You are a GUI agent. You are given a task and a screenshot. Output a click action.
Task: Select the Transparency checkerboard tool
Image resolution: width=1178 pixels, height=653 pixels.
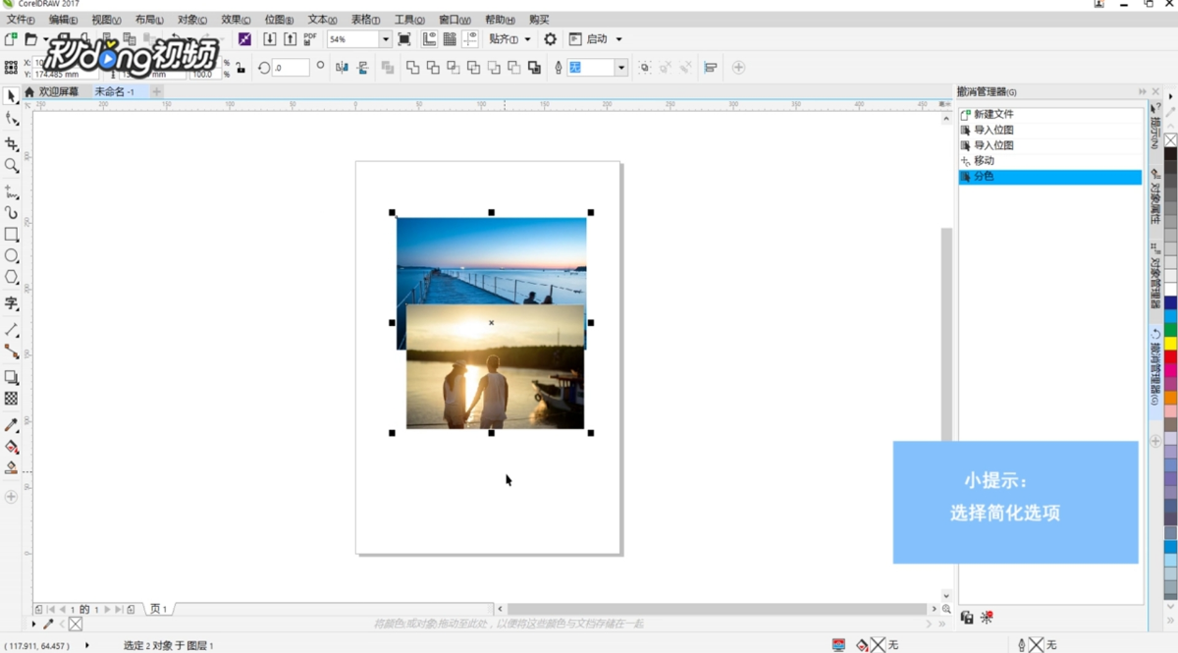click(11, 399)
